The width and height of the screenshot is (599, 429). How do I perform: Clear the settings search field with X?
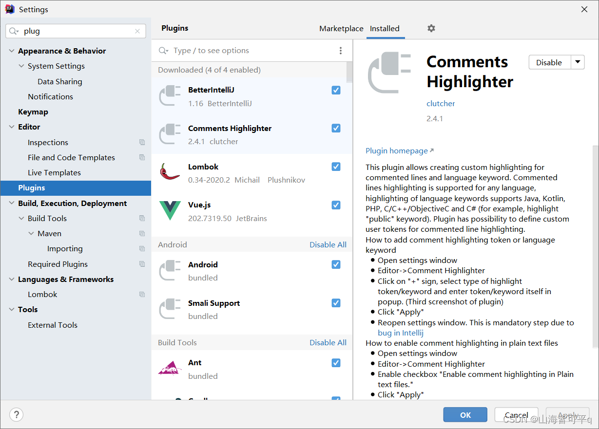coord(137,31)
